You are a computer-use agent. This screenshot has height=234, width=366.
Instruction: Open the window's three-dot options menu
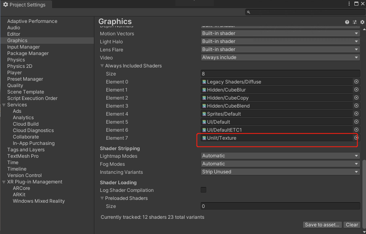coord(349,4)
